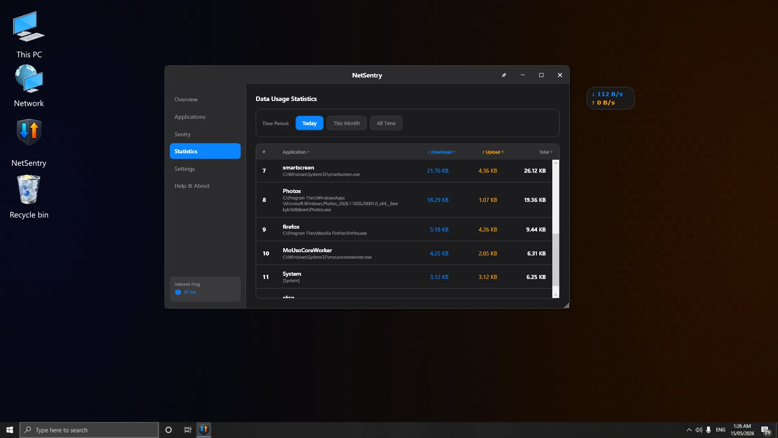
Task: Click the smartscreen.exe file path
Action: (321, 175)
